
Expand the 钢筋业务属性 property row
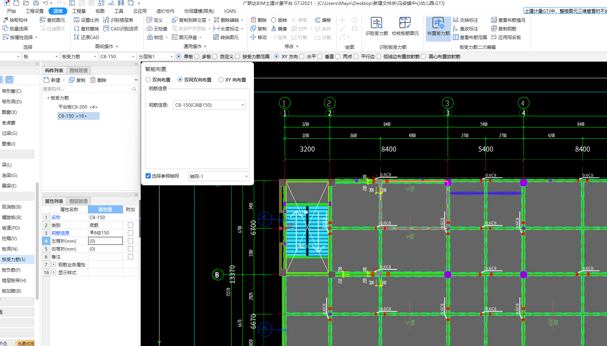(54, 264)
